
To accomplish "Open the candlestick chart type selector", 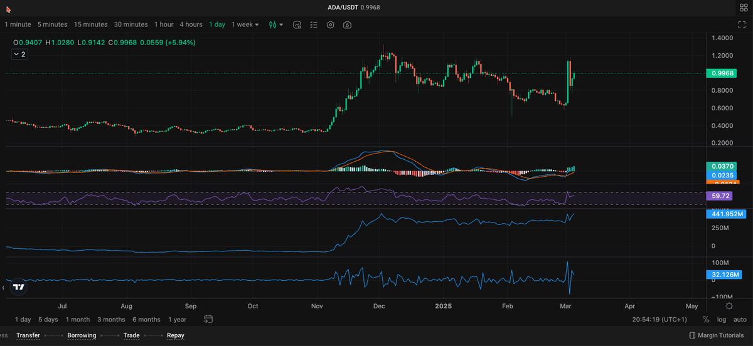I will tap(276, 24).
